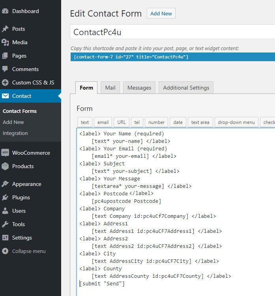Screen dimensions: 275x296
Task: Click the AddressCounty tag line
Action: point(161,276)
